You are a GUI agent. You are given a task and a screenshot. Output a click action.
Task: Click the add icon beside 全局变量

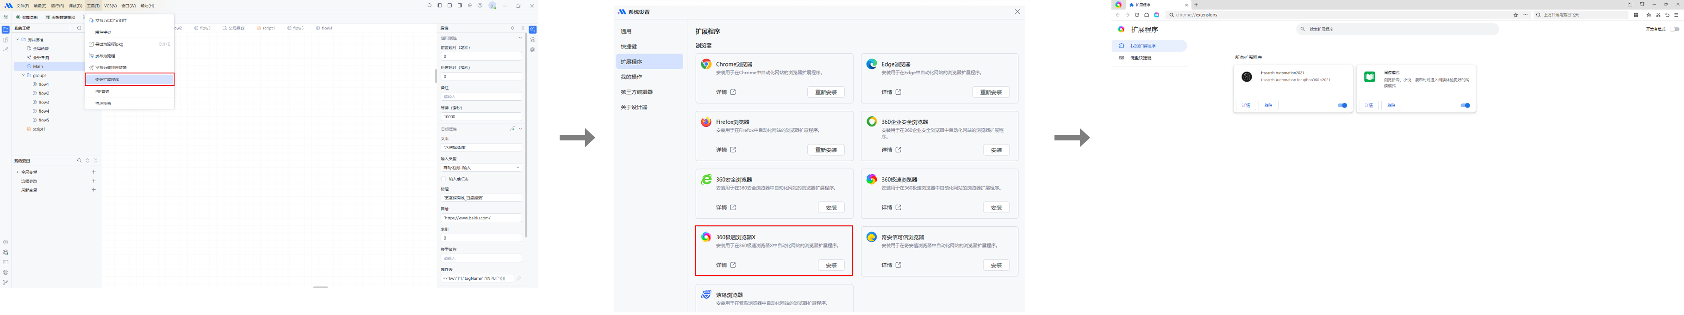[x=94, y=172]
